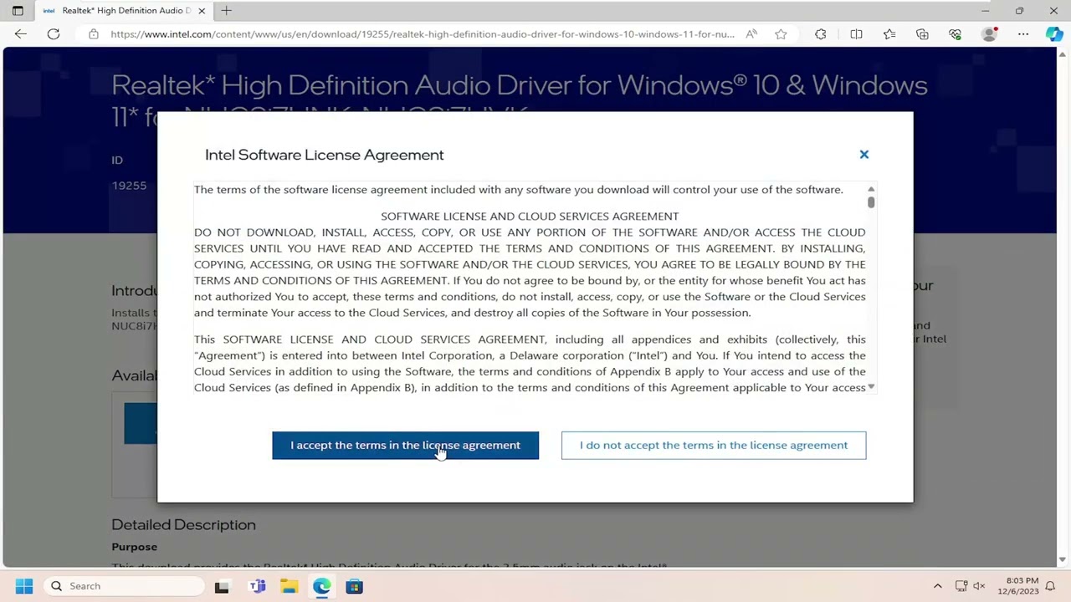Click the dialog title Intel Software License Agreement
The height and width of the screenshot is (602, 1071).
tap(325, 155)
